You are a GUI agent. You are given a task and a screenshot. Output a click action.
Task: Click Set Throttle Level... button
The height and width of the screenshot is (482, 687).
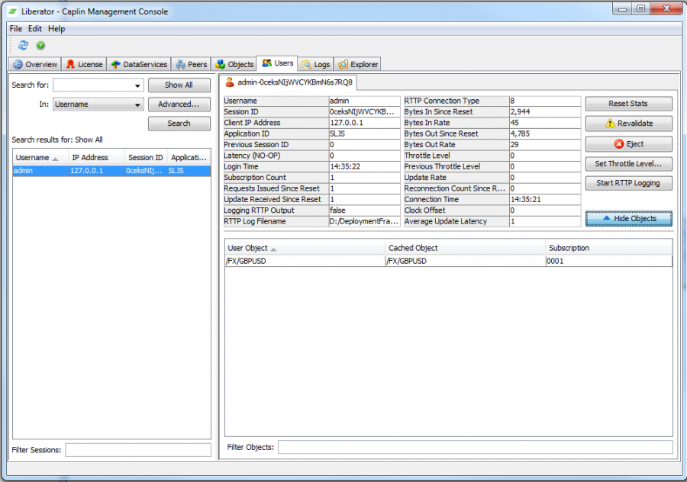coord(628,164)
